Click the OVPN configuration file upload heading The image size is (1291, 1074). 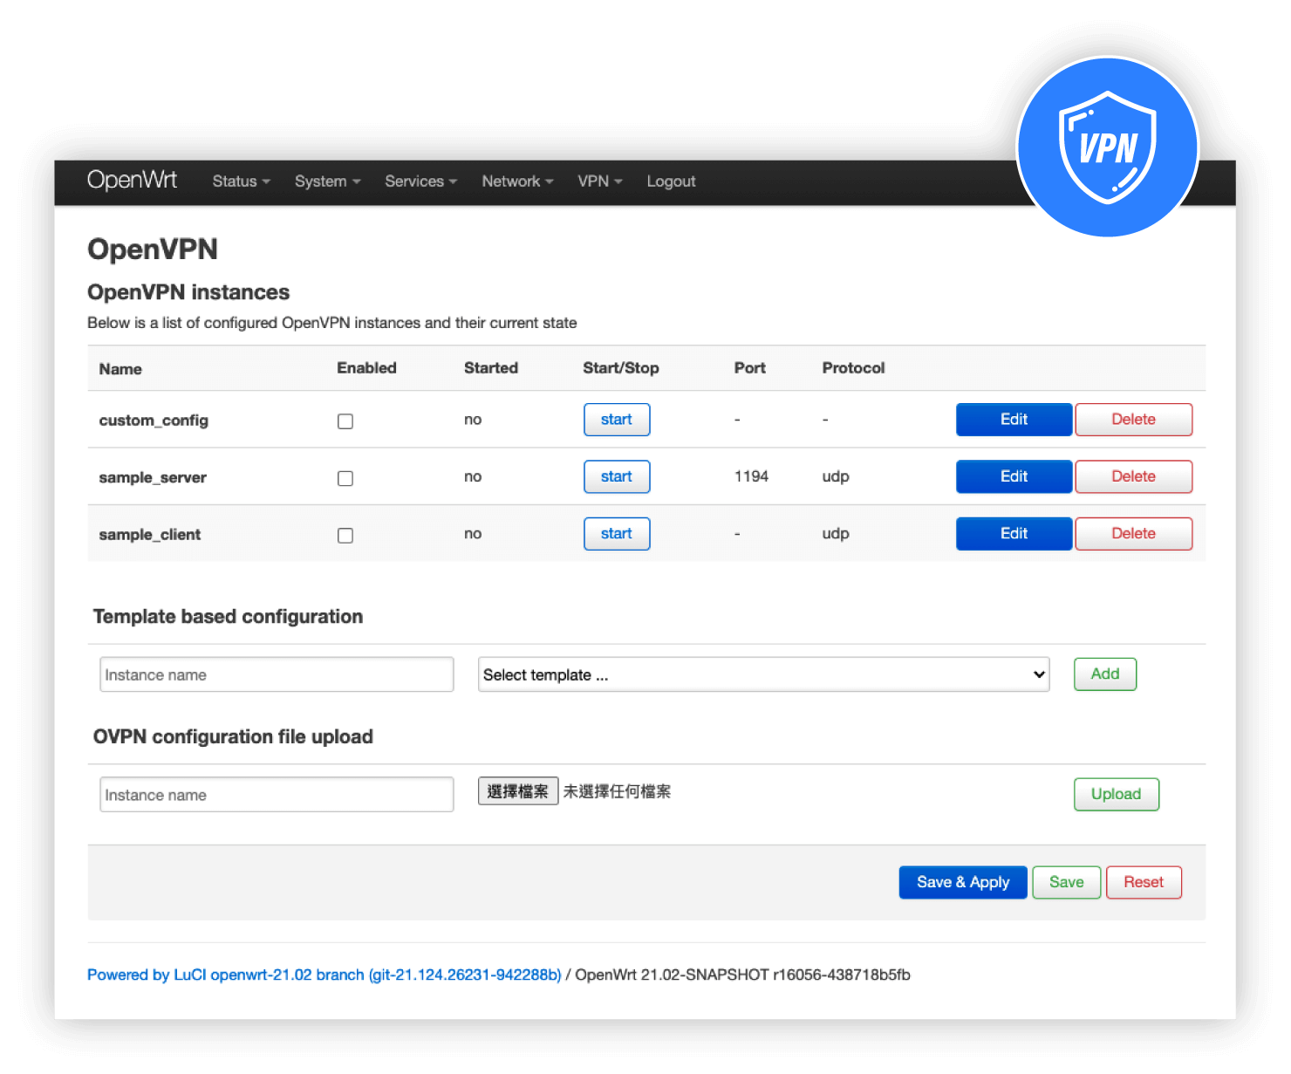(x=233, y=737)
